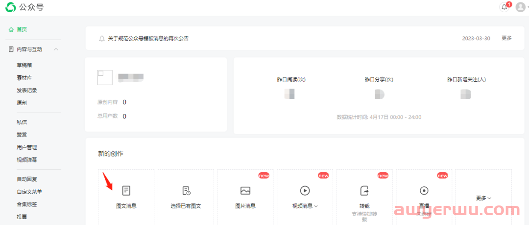Screen dimensions: 529x225
Task: Click the home icon beside 首页
Action: 11,30
